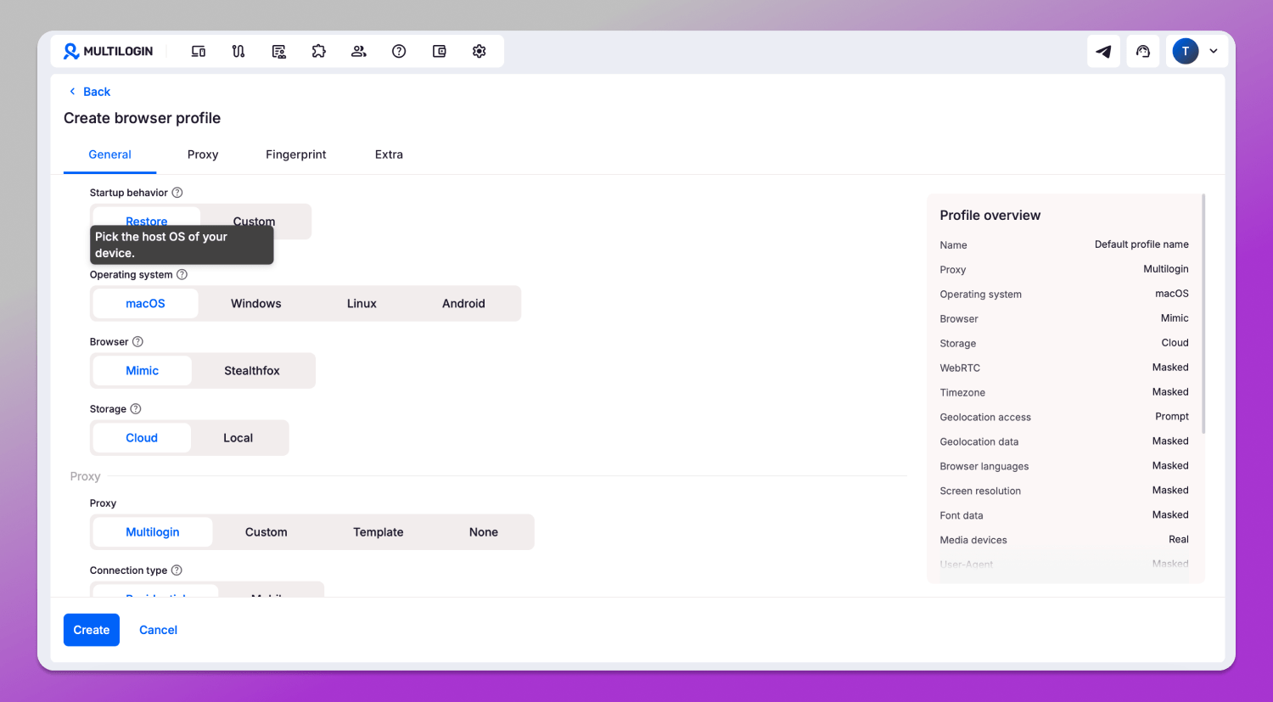Select macOS as the operating system
Viewport: 1273px width, 702px height.
pyautogui.click(x=145, y=303)
